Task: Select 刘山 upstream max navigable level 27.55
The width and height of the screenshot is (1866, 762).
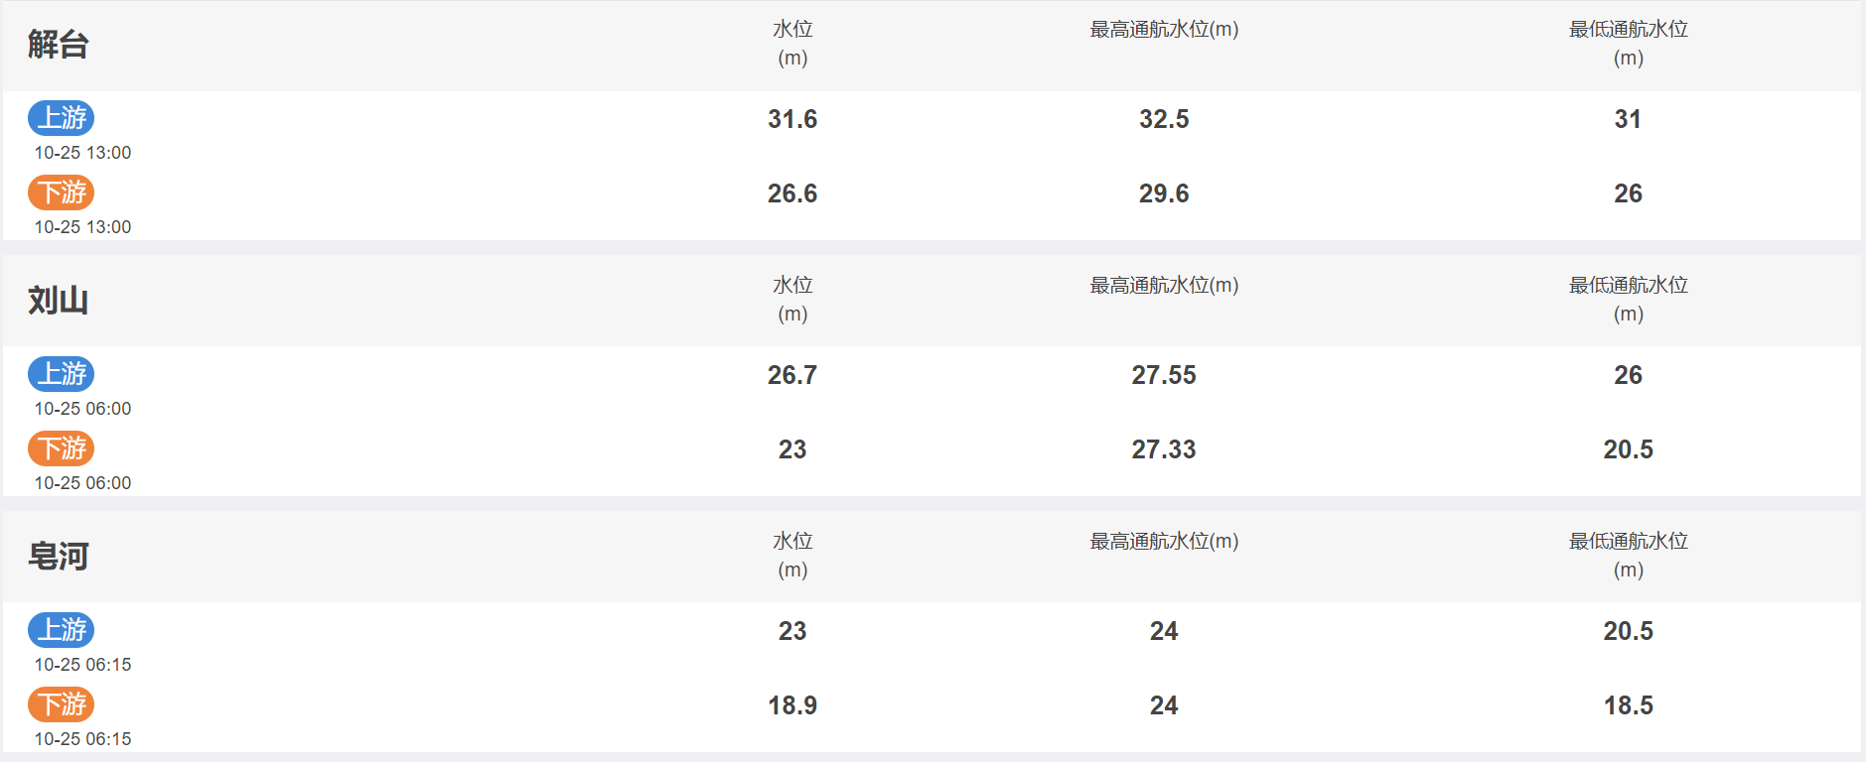Action: (1164, 375)
